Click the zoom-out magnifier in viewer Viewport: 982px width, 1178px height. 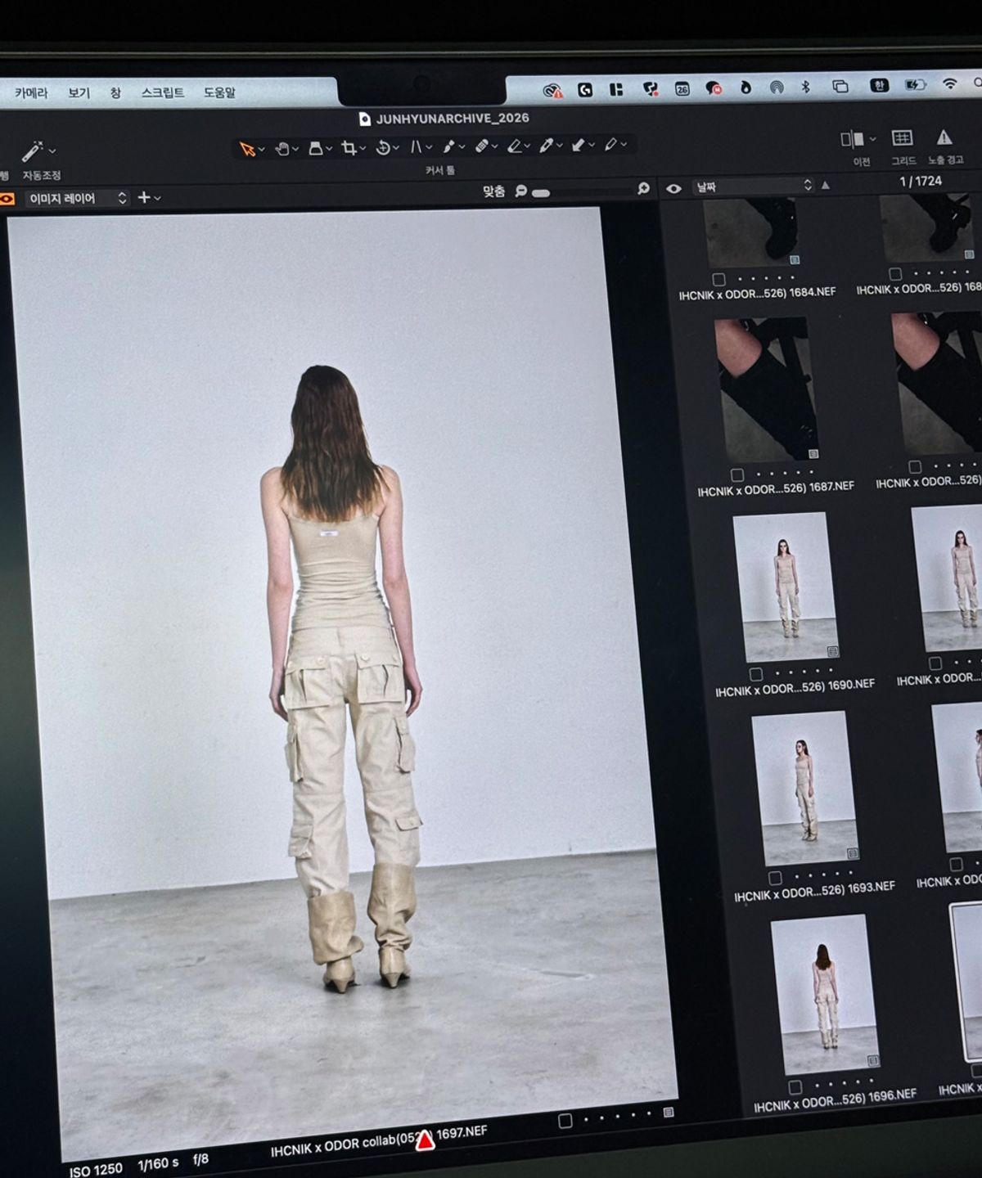point(520,191)
